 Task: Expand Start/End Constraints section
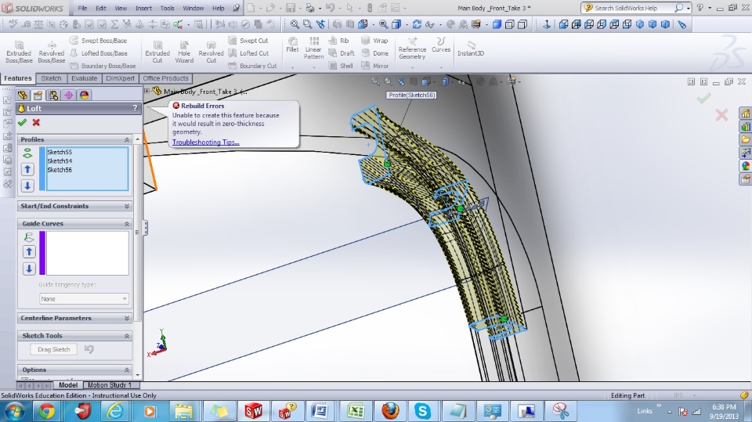coord(127,206)
